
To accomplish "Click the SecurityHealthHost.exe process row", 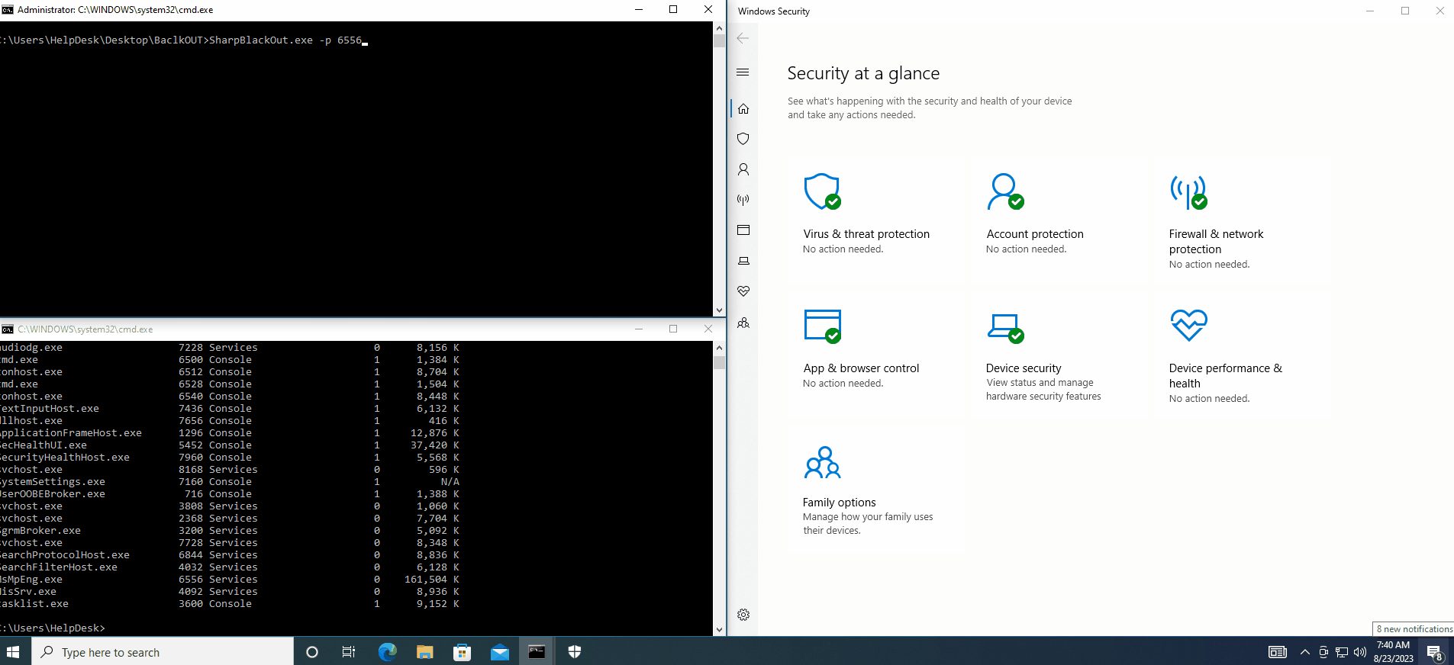I will click(230, 458).
